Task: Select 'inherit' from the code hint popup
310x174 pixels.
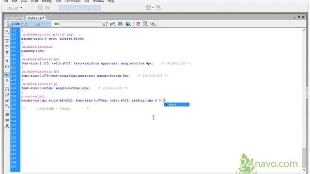Action: point(176,104)
